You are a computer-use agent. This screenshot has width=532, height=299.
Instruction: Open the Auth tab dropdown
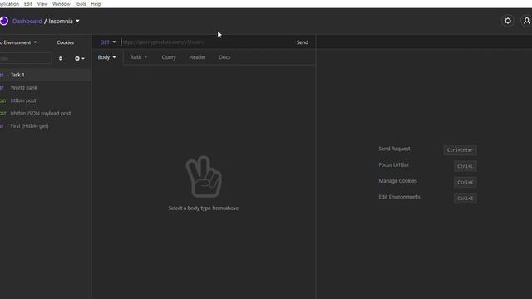pyautogui.click(x=139, y=57)
